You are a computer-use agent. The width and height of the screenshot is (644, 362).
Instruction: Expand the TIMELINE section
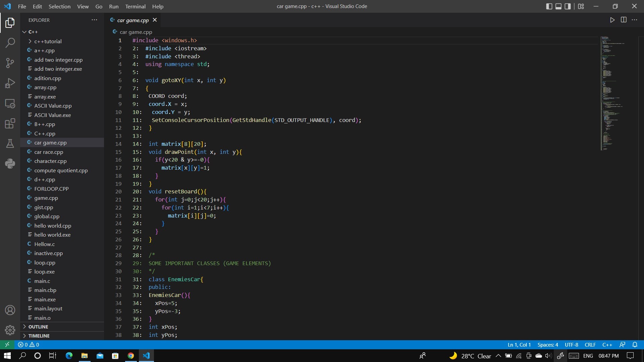pyautogui.click(x=39, y=336)
